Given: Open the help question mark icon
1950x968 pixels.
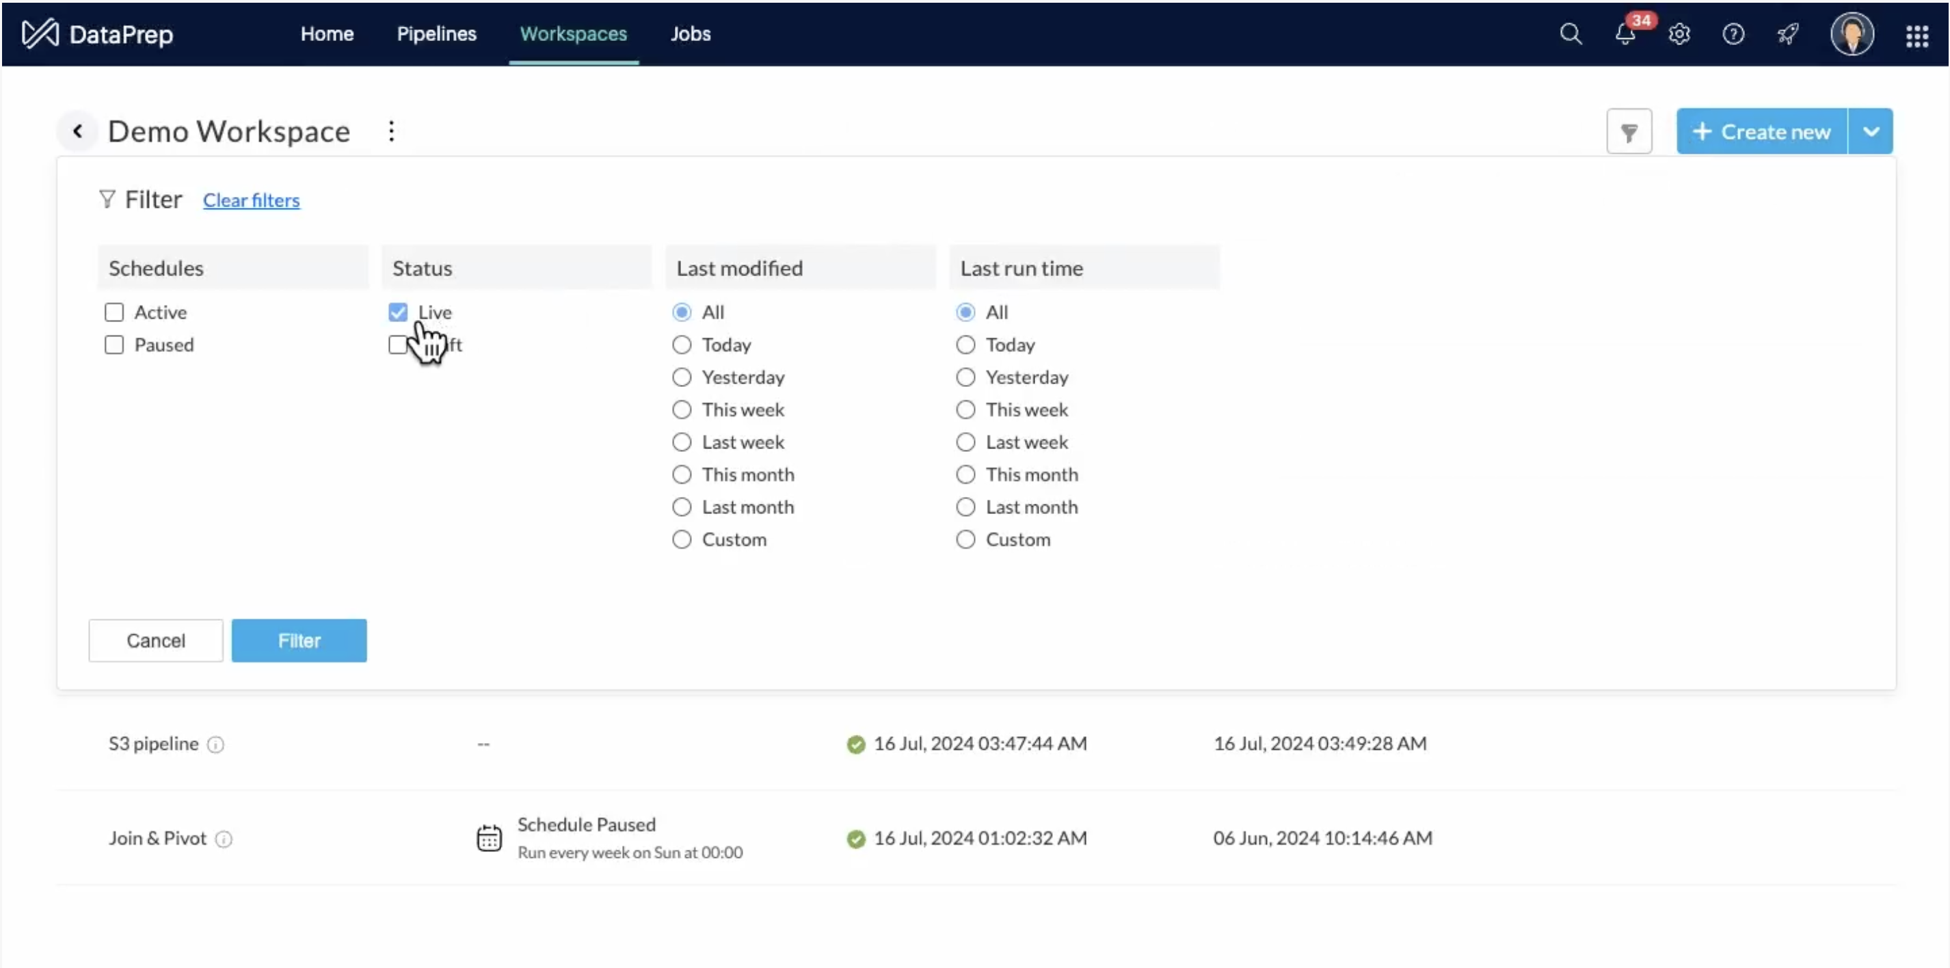Looking at the screenshot, I should [1733, 34].
